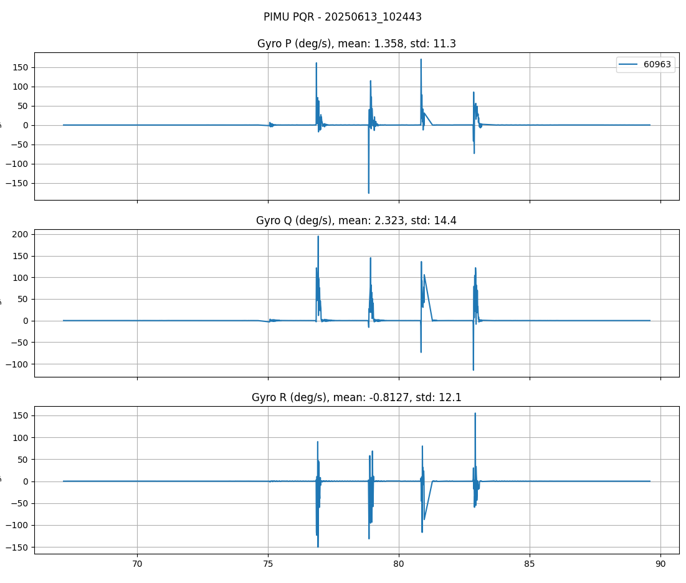The height and width of the screenshot is (583, 686).
Task: Click the tallest positive spike in Gyro P
Action: (x=421, y=60)
